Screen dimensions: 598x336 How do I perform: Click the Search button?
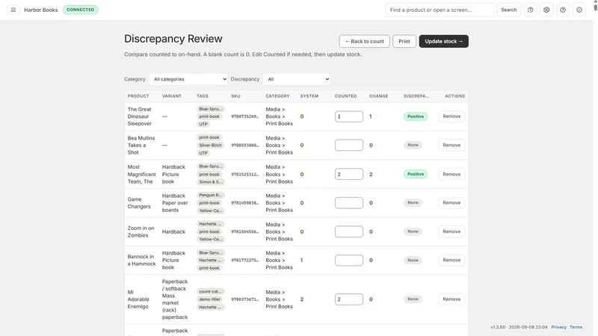pos(508,10)
